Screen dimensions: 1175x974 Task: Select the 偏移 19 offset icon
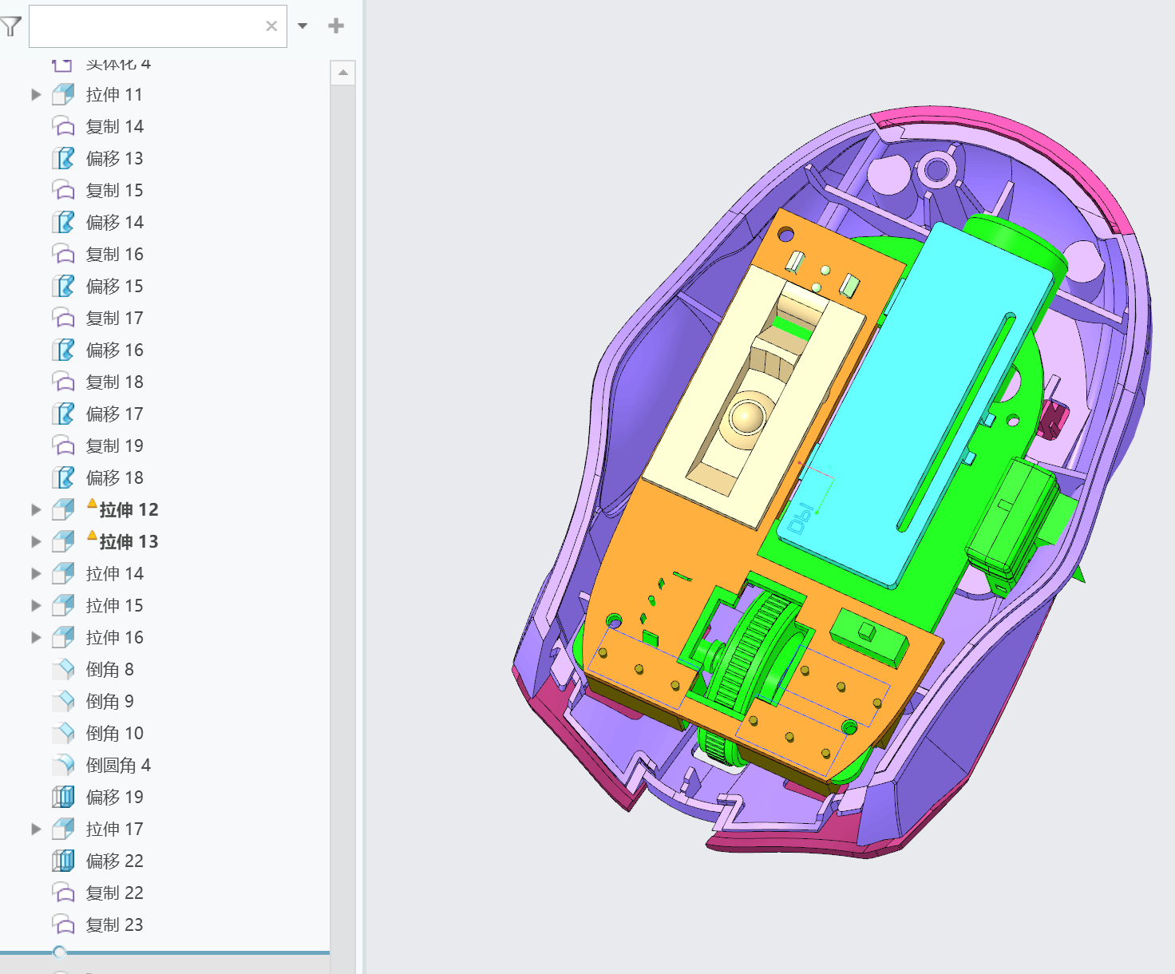click(63, 797)
